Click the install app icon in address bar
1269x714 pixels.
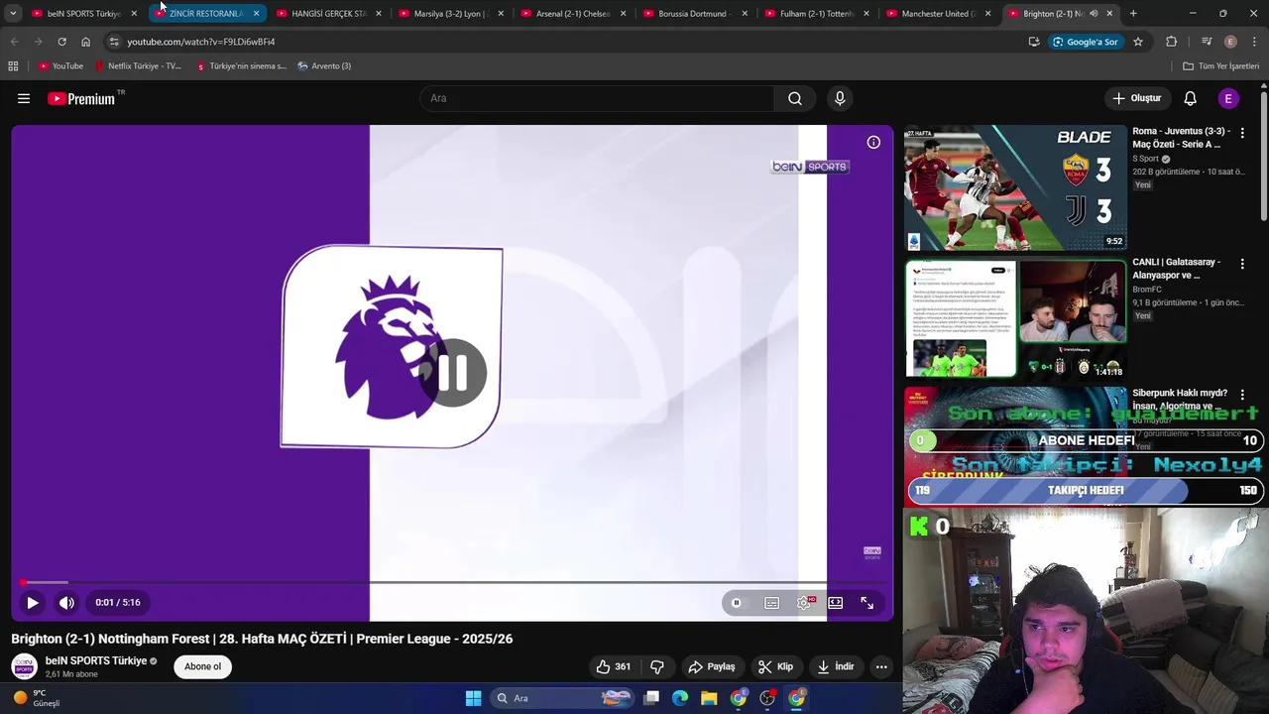[x=1034, y=42]
